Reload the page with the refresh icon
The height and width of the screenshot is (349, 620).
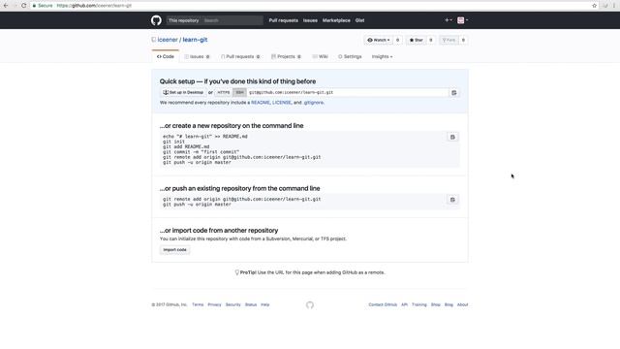pos(23,6)
